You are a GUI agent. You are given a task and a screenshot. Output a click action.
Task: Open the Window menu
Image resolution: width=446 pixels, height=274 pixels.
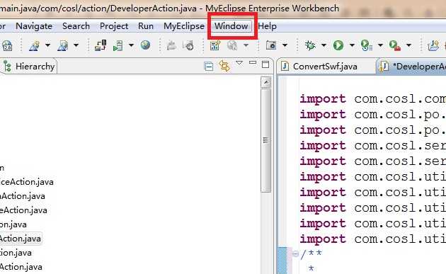[x=231, y=26]
